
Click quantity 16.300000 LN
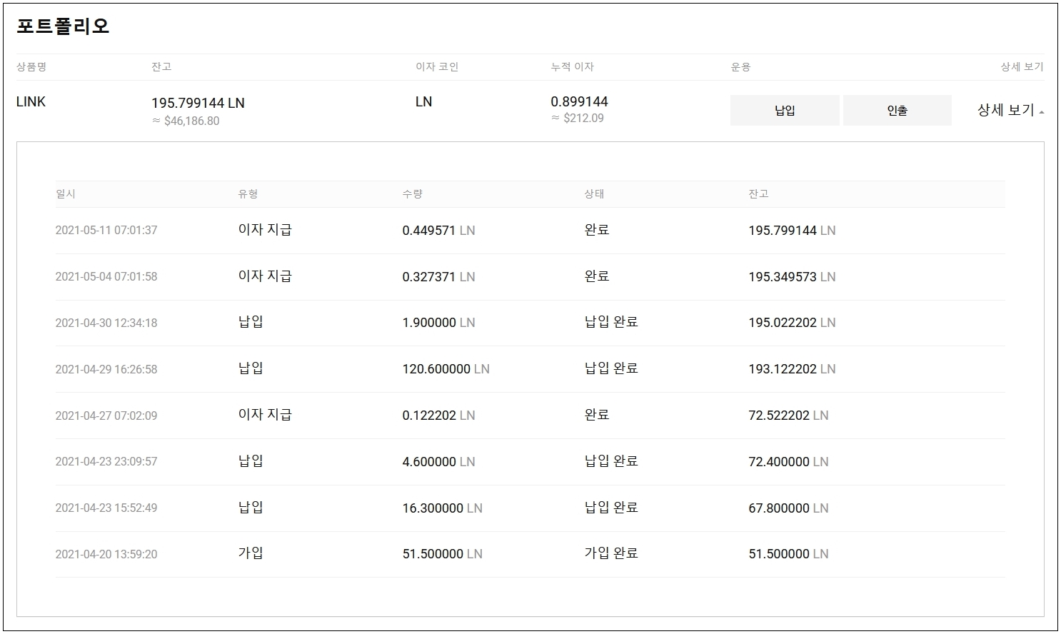click(442, 508)
